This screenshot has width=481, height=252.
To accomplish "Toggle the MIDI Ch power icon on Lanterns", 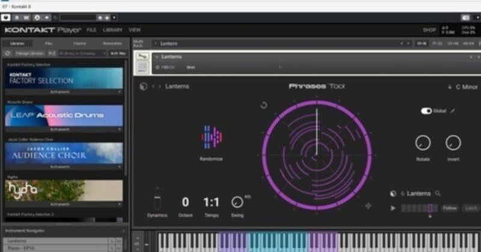I will pyautogui.click(x=158, y=67).
